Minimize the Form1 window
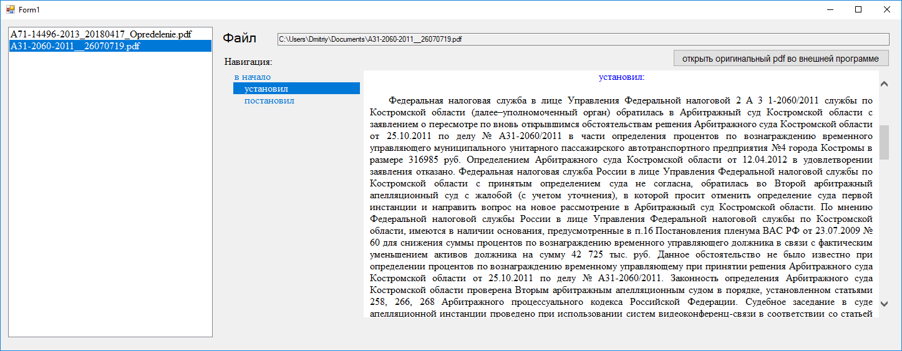The image size is (902, 351). [830, 10]
